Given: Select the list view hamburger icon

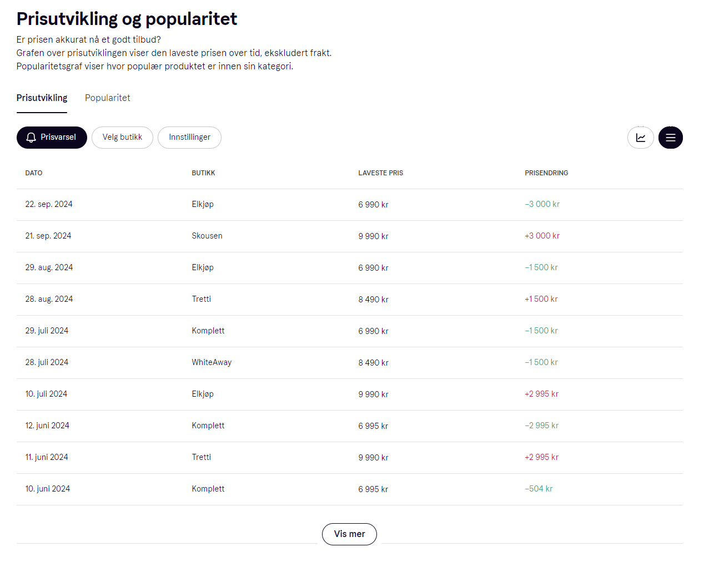Looking at the screenshot, I should pyautogui.click(x=670, y=138).
